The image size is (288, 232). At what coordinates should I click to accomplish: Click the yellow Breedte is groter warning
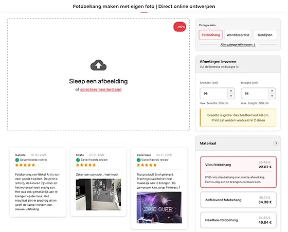(238, 118)
